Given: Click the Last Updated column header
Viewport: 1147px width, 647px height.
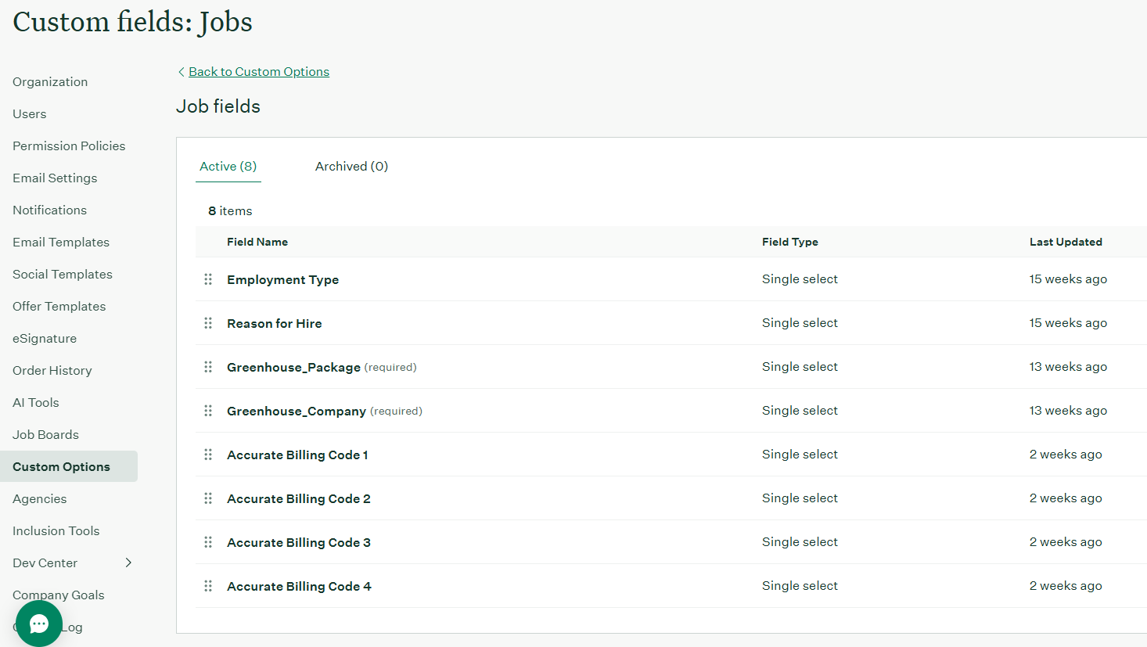Looking at the screenshot, I should (1065, 242).
